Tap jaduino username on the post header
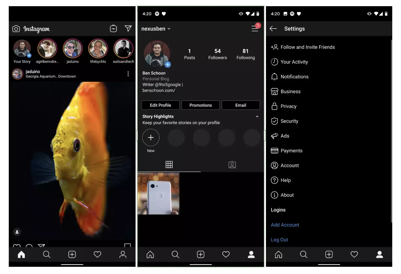Viewport: 401px width, 274px height. [x=33, y=72]
